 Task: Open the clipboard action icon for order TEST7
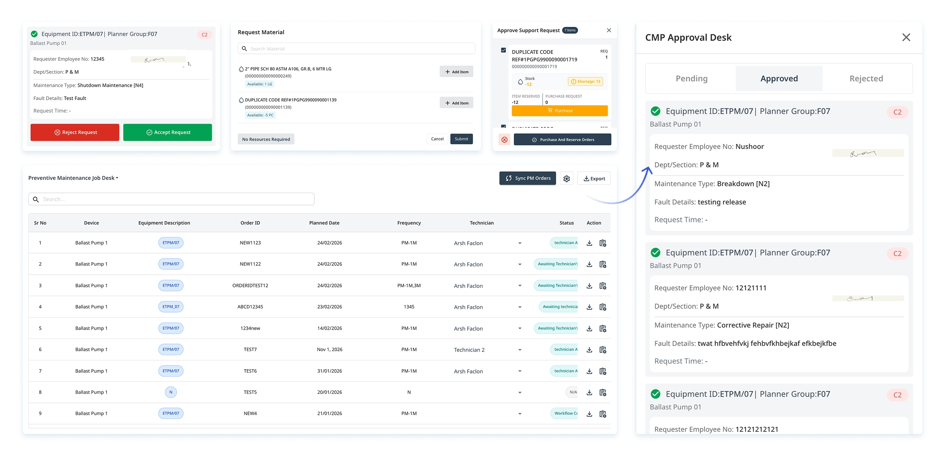(x=603, y=350)
